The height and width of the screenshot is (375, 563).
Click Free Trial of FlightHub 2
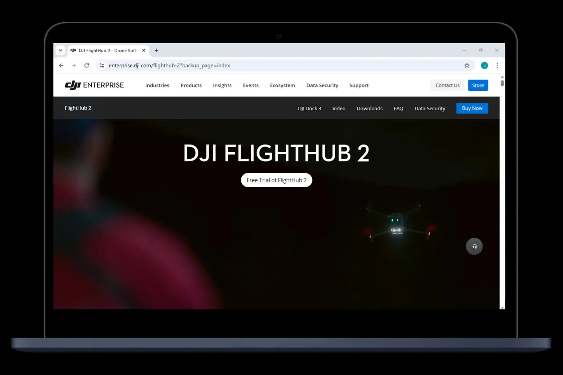pos(276,180)
